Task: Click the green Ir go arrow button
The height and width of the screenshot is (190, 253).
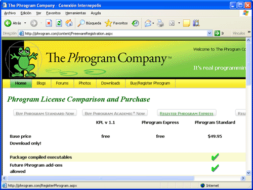Action: [217, 33]
